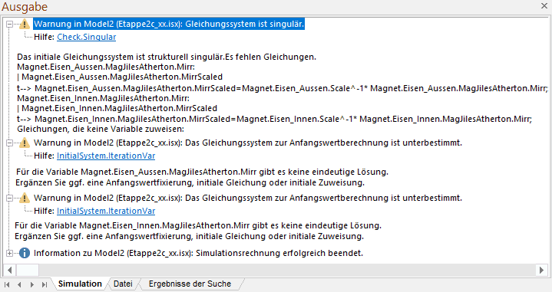The image size is (552, 292).
Task: Open the Ergebnisse der Suche tab
Action: point(190,284)
